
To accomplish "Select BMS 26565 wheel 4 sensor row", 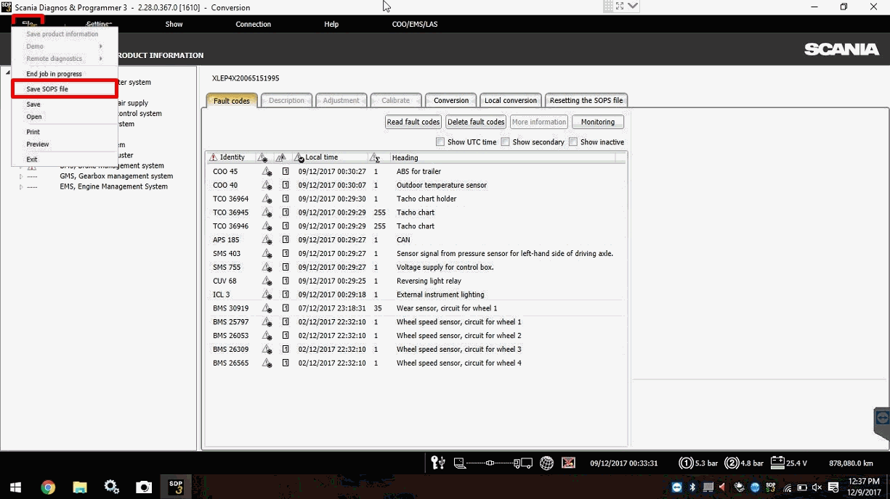I will click(416, 363).
